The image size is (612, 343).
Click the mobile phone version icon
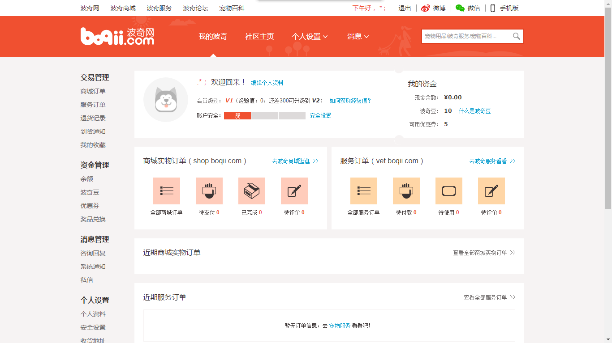493,8
